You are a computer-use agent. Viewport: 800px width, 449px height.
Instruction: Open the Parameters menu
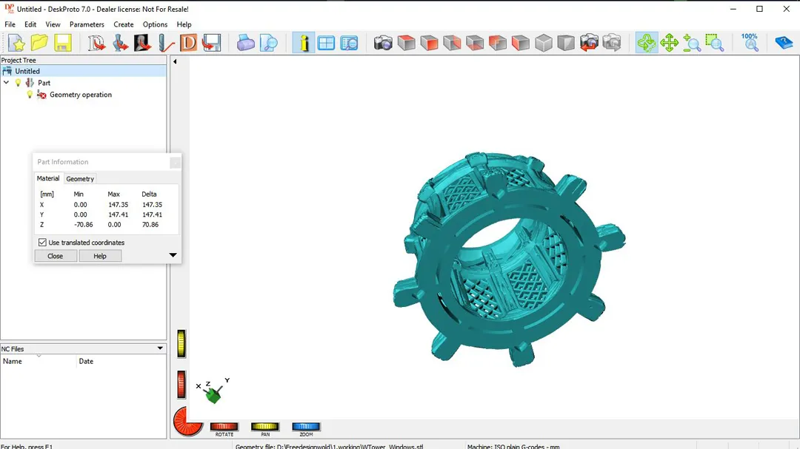(87, 24)
